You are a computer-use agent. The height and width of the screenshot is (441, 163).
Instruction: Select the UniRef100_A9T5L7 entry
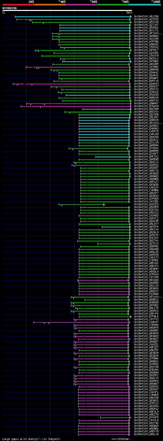click(x=146, y=50)
